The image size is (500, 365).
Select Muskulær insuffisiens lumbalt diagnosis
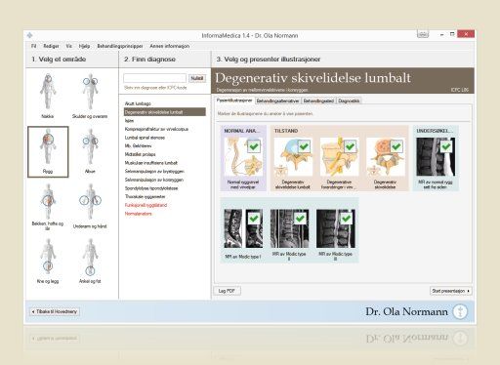tap(151, 163)
